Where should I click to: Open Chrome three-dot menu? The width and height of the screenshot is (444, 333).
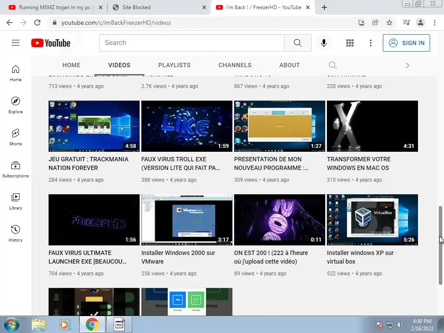point(434,23)
